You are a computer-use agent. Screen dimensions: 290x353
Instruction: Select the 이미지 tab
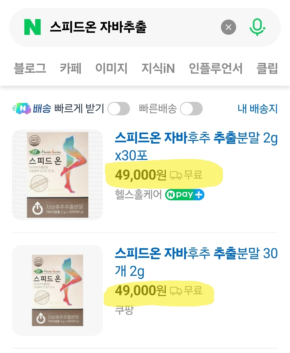pos(111,68)
